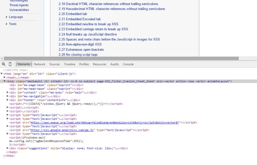The image size is (257, 165).
Task: Switch to the Sources tab
Action: (x=55, y=64)
